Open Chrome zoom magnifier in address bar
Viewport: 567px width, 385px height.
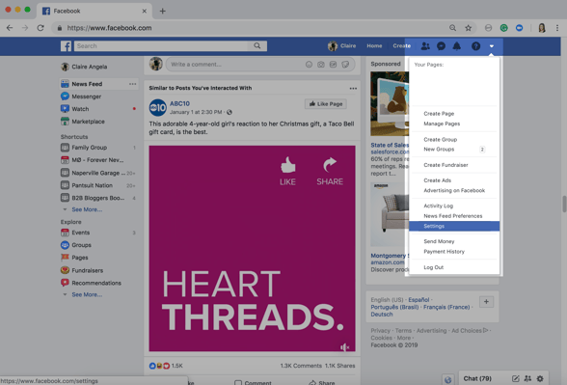[452, 28]
